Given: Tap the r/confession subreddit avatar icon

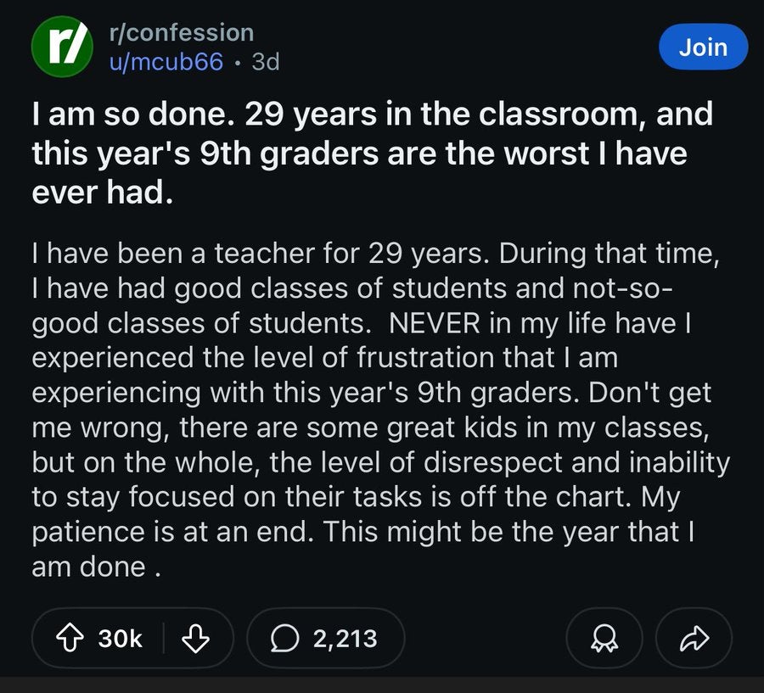Looking at the screenshot, I should coord(61,47).
